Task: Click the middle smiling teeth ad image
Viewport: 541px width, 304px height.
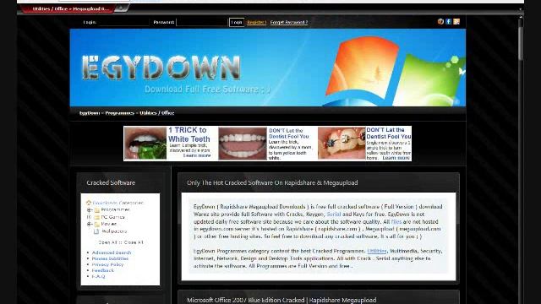Action: 243,144
